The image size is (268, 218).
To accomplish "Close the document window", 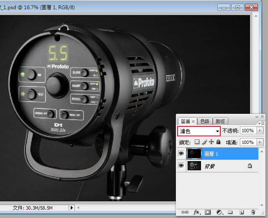I will (251, 8).
